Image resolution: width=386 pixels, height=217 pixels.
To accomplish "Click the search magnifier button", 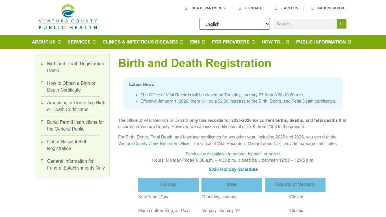I will [341, 24].
